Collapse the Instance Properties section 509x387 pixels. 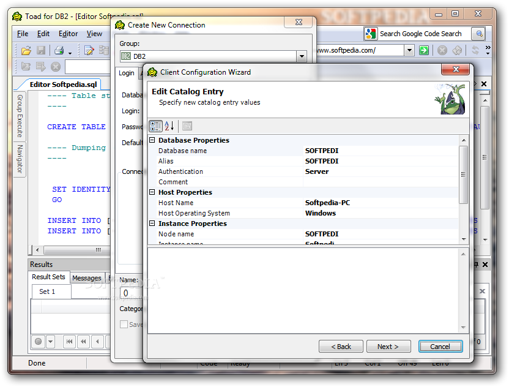[x=152, y=224]
